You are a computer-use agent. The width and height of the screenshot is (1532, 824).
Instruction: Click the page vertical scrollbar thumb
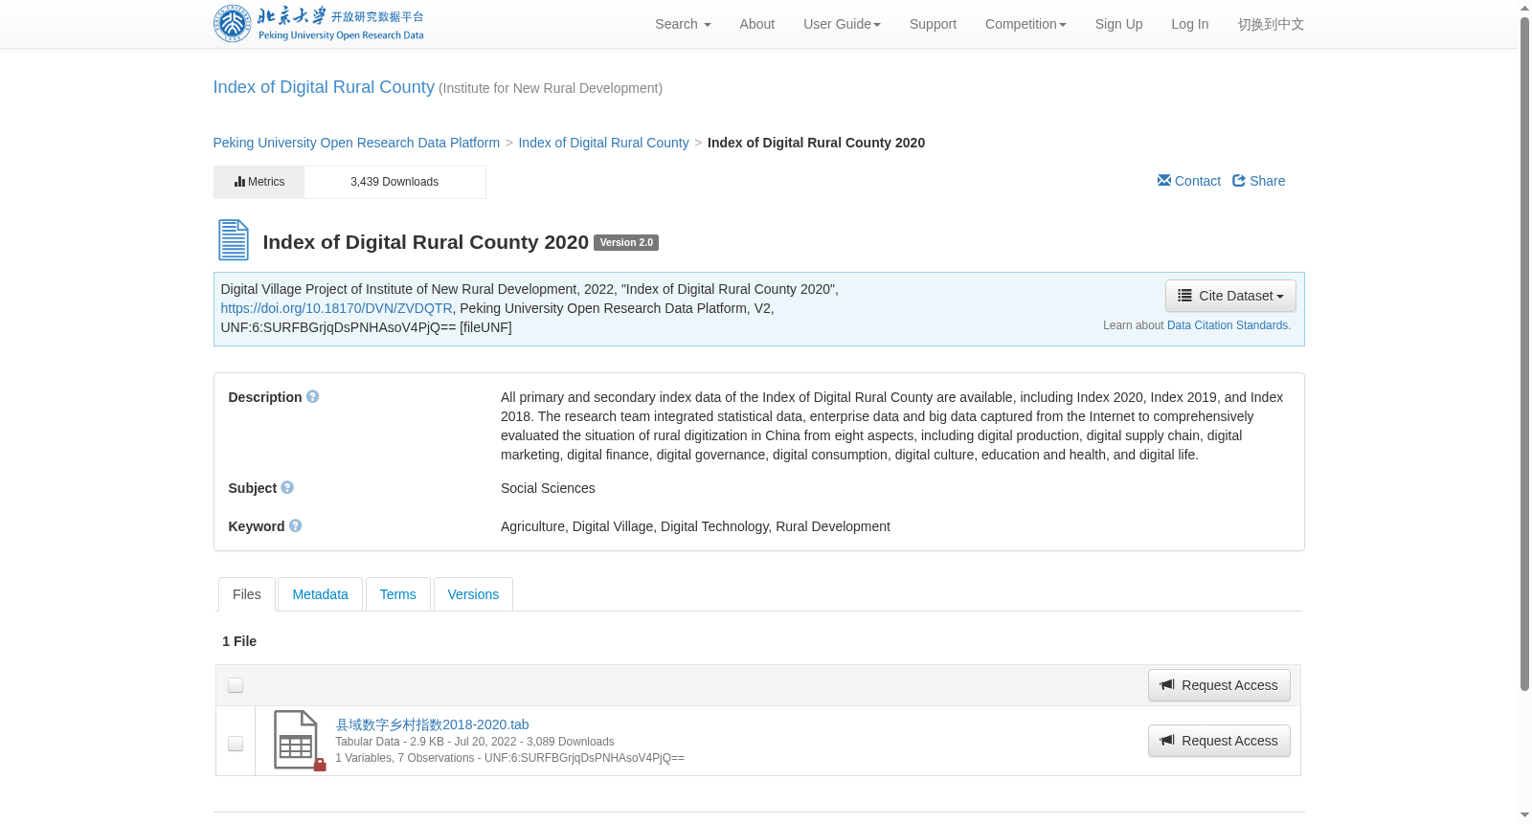pyautogui.click(x=1525, y=353)
